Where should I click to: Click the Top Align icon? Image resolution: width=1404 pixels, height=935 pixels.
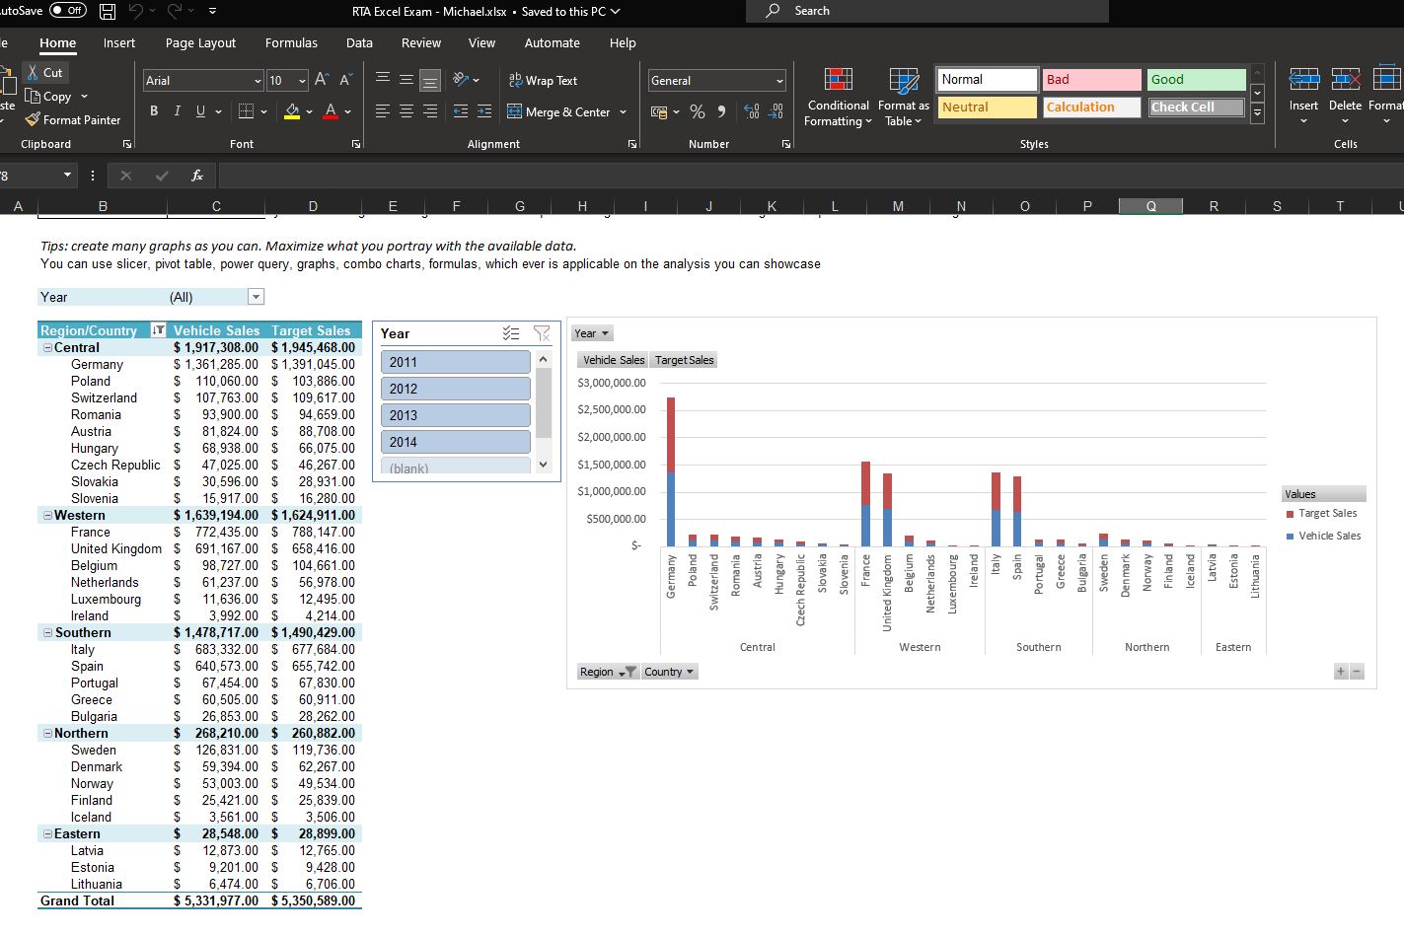(x=383, y=80)
